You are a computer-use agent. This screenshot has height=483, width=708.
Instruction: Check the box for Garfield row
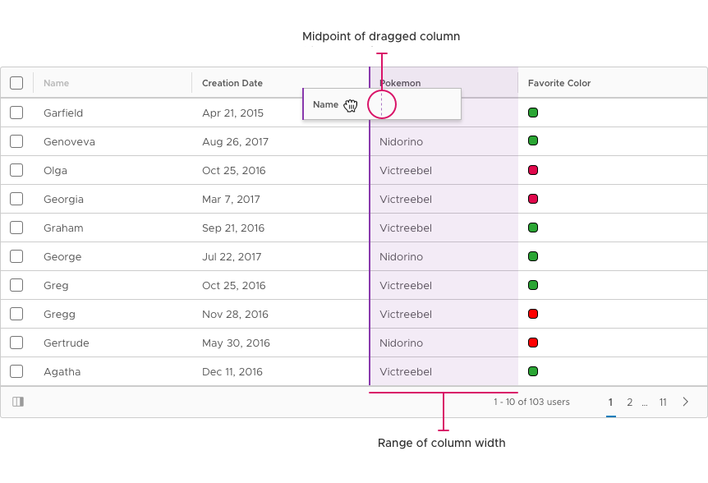(x=16, y=113)
